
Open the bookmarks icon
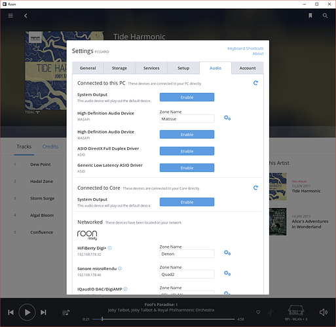(x=310, y=16)
